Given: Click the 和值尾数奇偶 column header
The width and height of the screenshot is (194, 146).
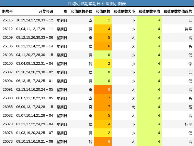Looking at the screenshot, I should pyautogui.click(x=81, y=11).
